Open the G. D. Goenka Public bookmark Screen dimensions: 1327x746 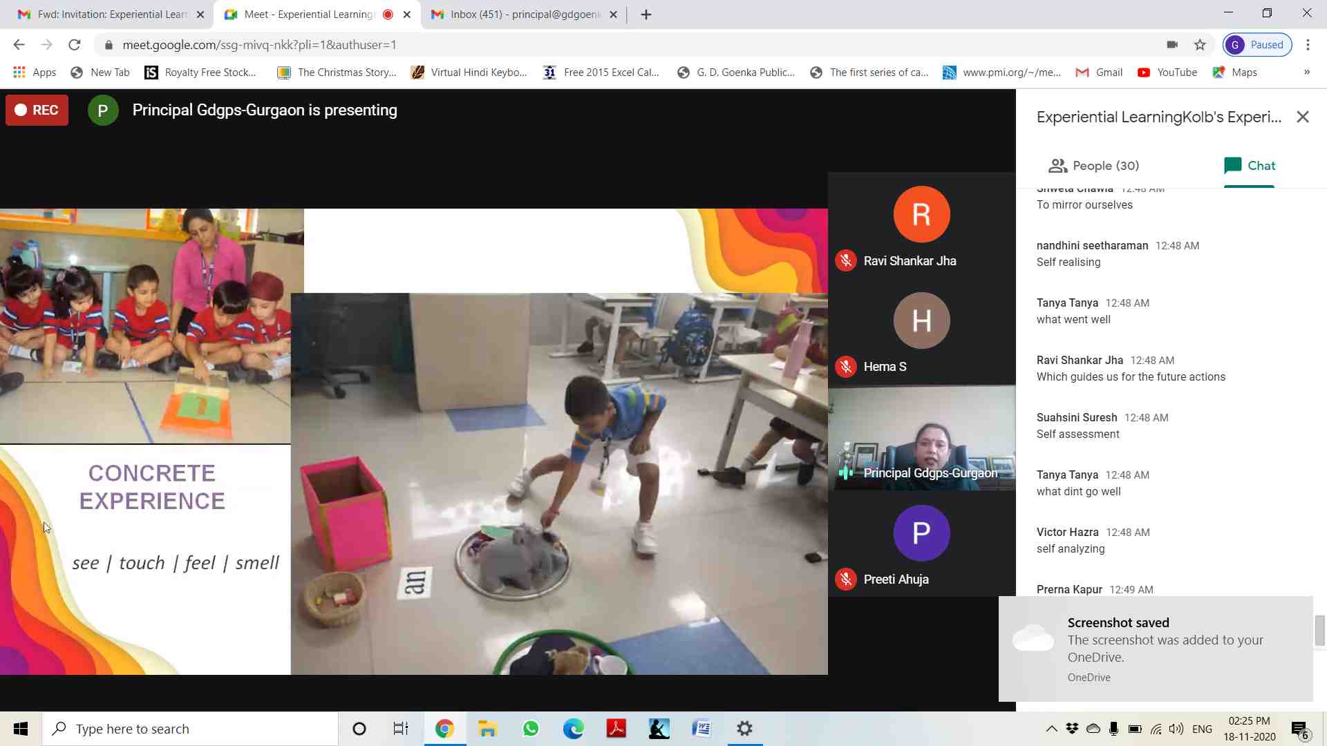point(737,73)
